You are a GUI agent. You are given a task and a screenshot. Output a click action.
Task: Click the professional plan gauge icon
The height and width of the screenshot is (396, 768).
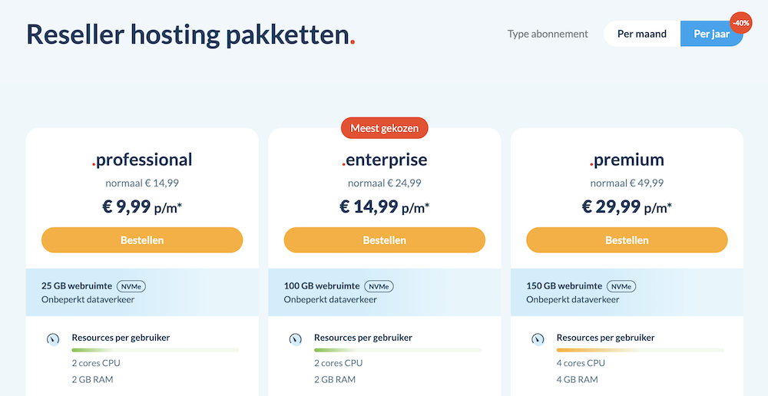[53, 338]
